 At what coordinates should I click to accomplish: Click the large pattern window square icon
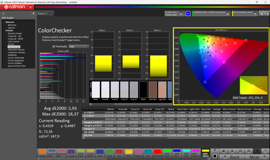click(x=215, y=156)
